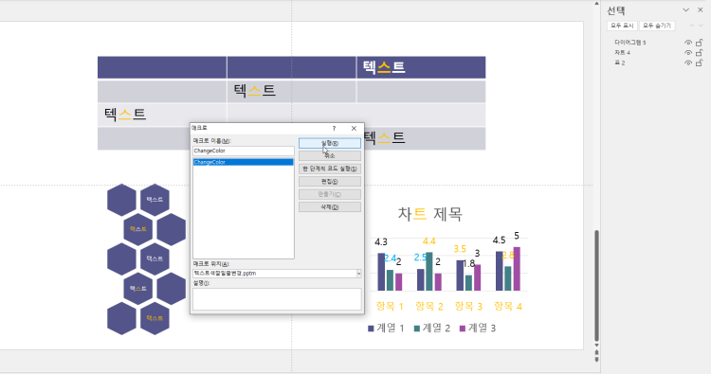Click the 모두 표시 button

point(622,26)
